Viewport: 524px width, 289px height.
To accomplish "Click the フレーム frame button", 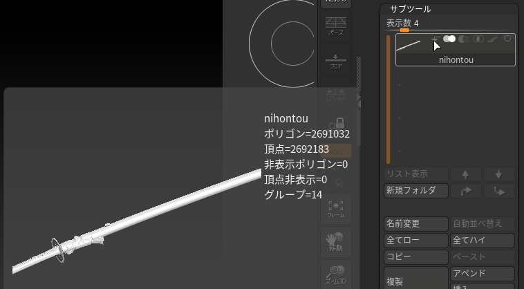I will [x=336, y=209].
